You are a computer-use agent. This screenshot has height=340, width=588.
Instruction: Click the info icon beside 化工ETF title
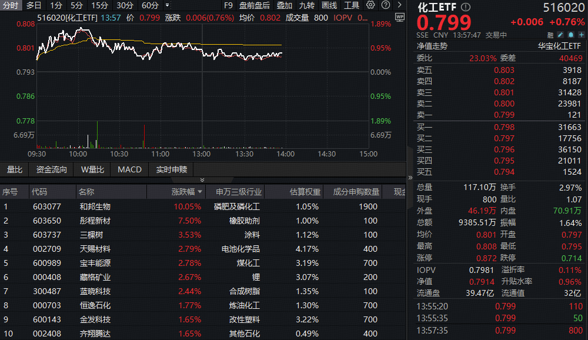[466, 7]
